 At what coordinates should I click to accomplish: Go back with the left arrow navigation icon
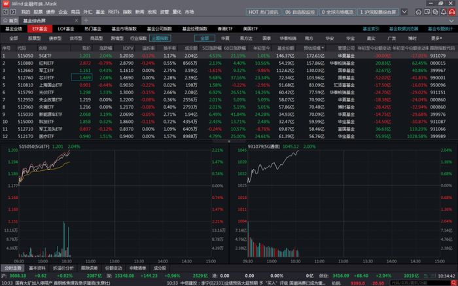point(5,12)
